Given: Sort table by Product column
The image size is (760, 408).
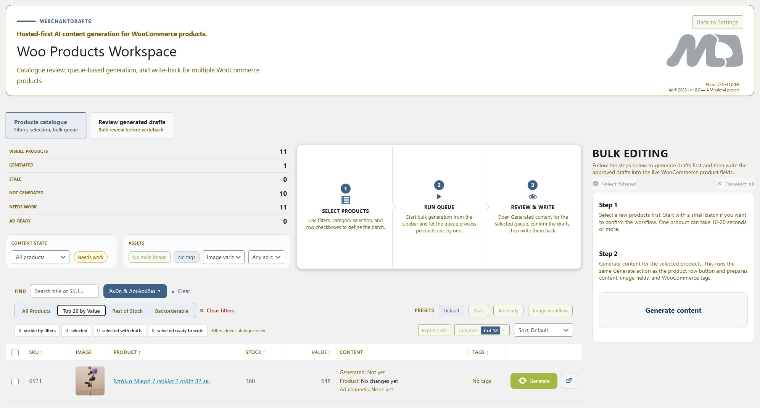Looking at the screenshot, I should [x=127, y=352].
